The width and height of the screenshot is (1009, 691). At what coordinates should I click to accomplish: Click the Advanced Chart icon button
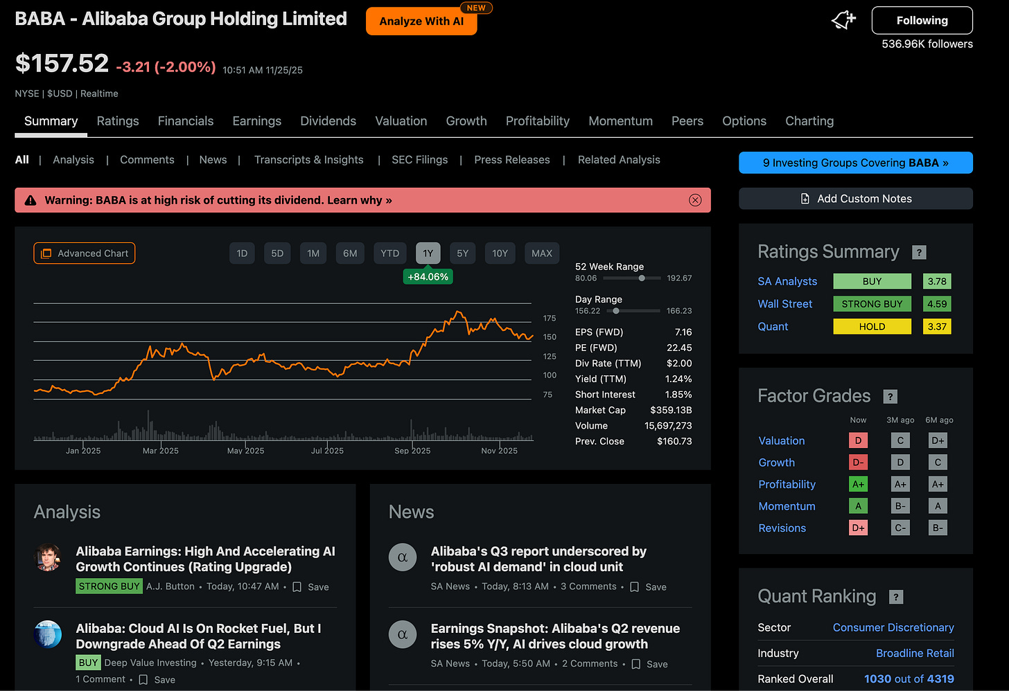[x=85, y=253]
